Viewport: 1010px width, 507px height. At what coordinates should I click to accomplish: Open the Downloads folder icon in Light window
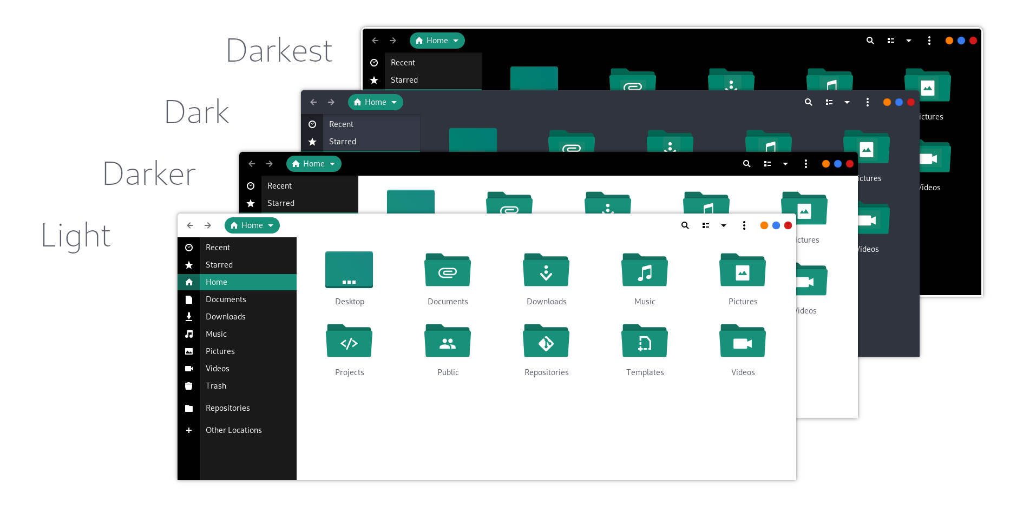[546, 270]
